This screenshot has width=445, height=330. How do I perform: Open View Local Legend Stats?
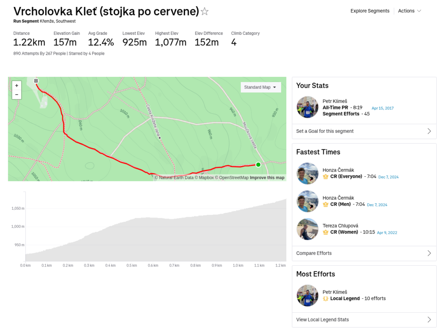click(364, 320)
